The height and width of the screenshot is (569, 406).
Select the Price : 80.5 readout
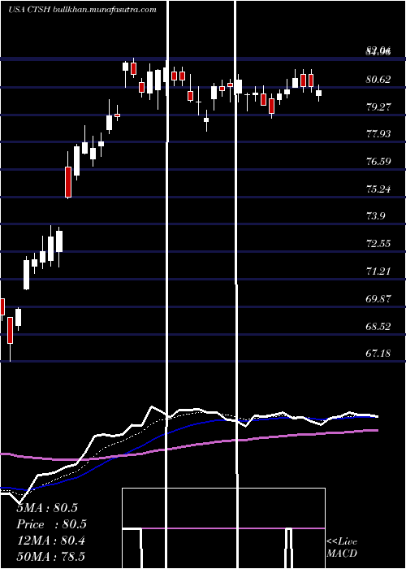[52, 524]
